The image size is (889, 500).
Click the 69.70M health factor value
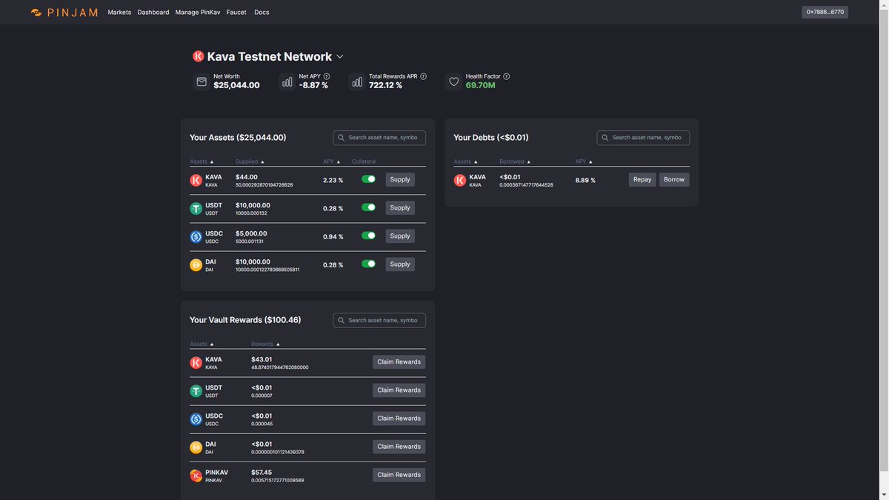tap(481, 86)
